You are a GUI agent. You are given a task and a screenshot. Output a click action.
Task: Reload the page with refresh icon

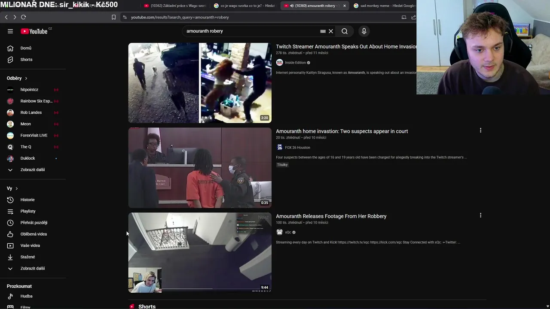pyautogui.click(x=23, y=17)
